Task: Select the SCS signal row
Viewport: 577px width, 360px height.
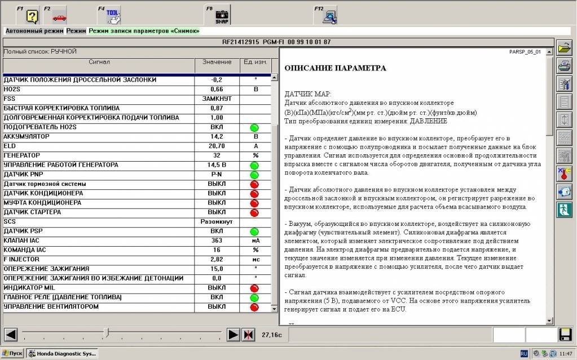Action: 137,222
